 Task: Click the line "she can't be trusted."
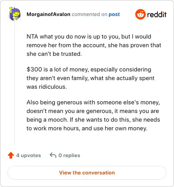(x=54, y=54)
